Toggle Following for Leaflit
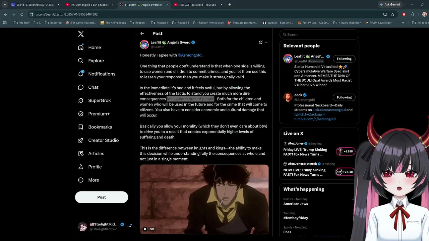The image size is (429, 241). click(344, 59)
